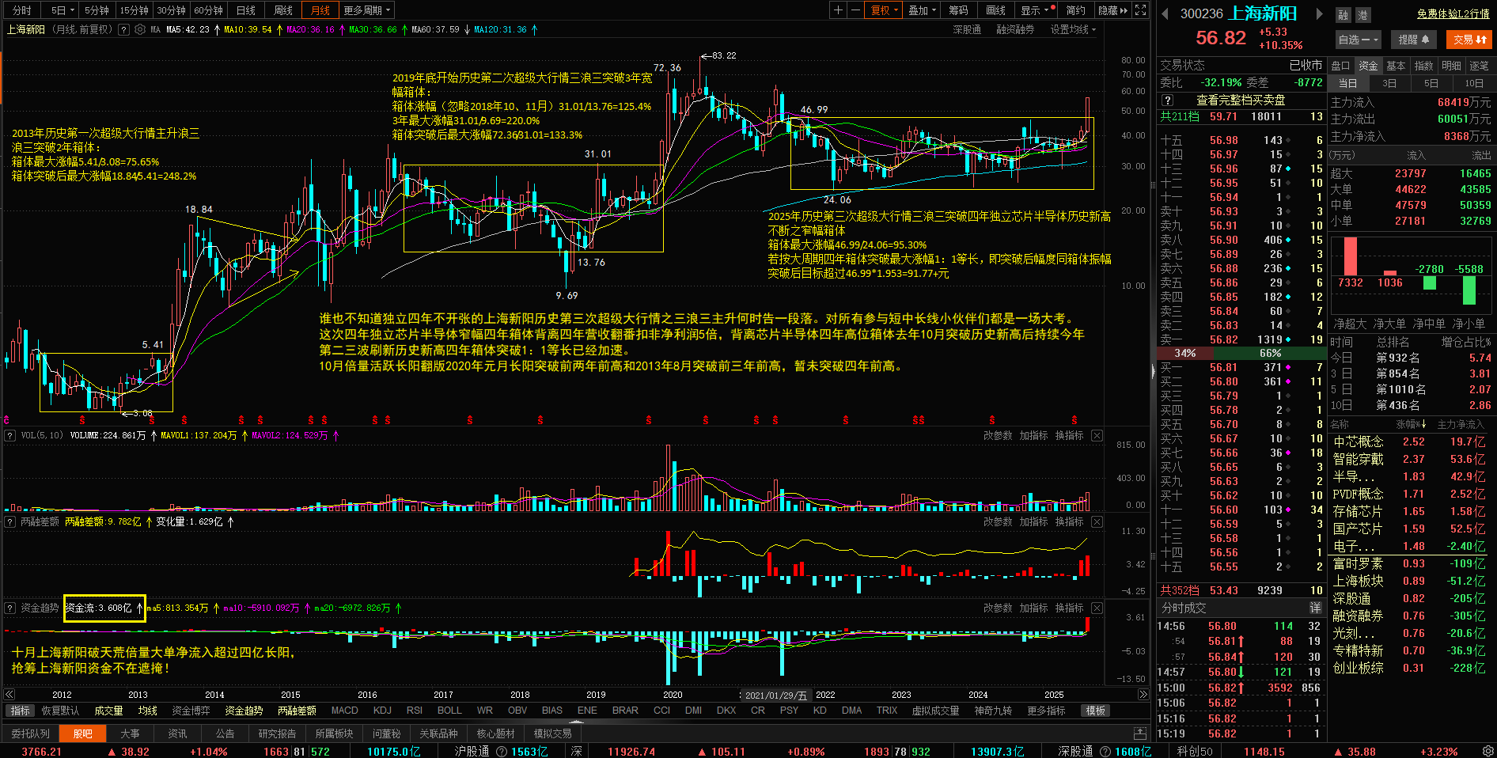Close the 资金趋势 indicator panel
The height and width of the screenshot is (758, 1497).
[x=1097, y=608]
